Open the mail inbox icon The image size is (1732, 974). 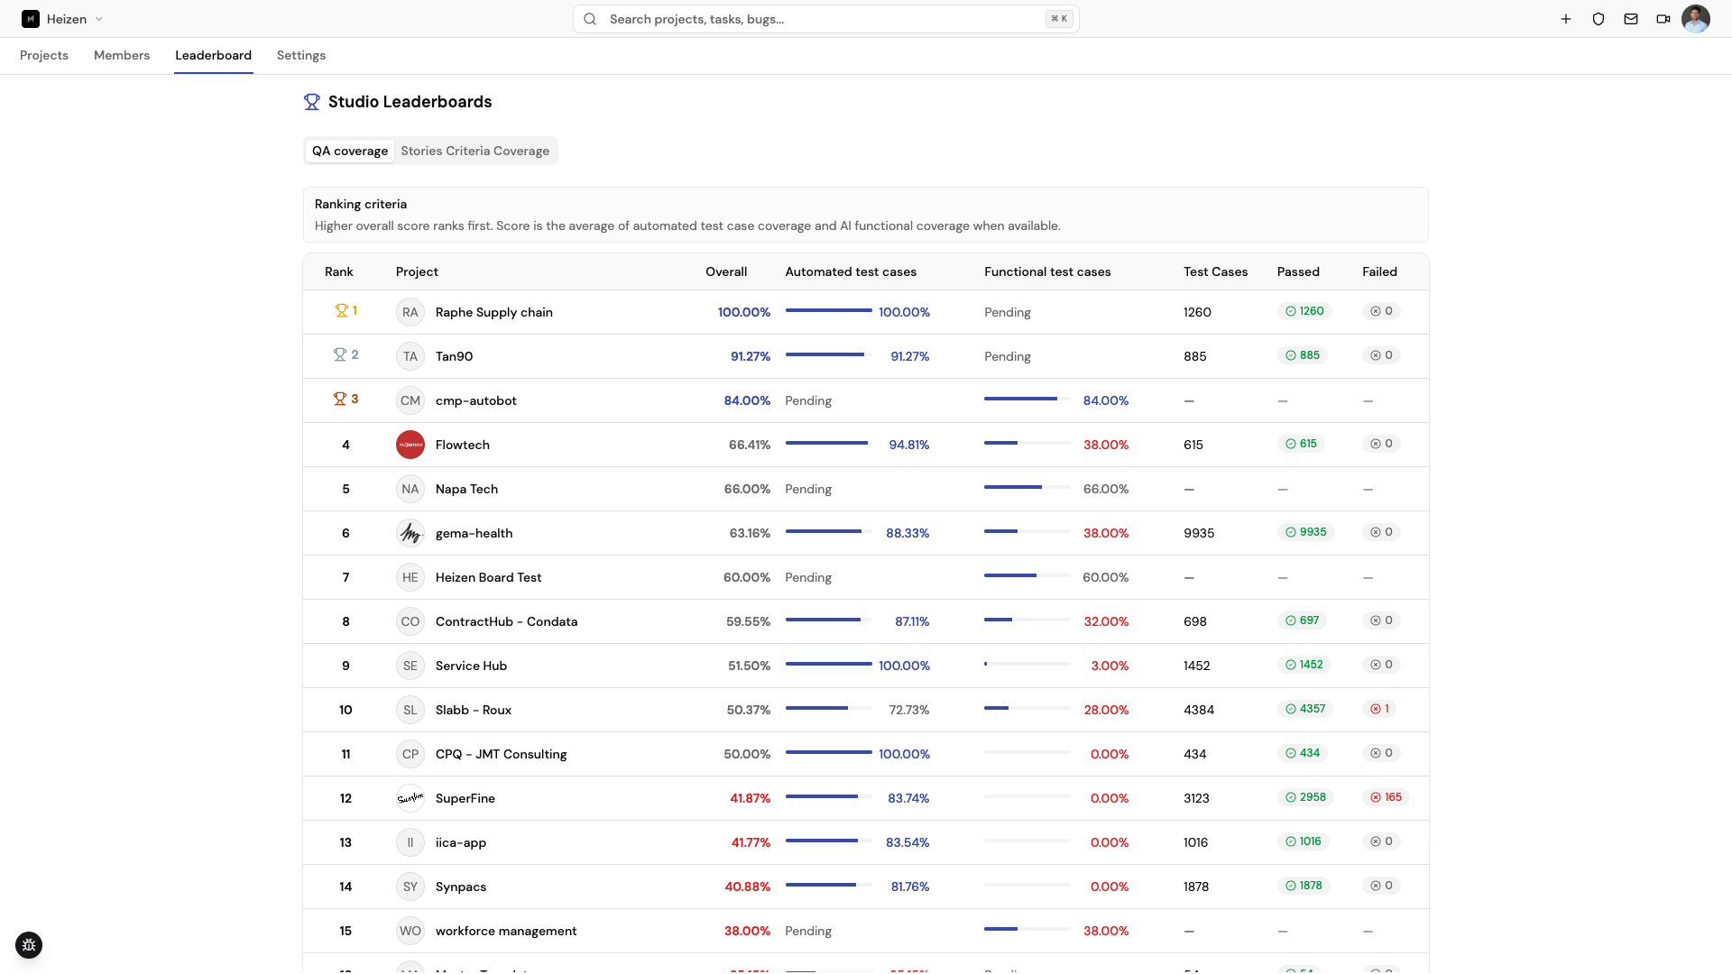click(x=1631, y=19)
